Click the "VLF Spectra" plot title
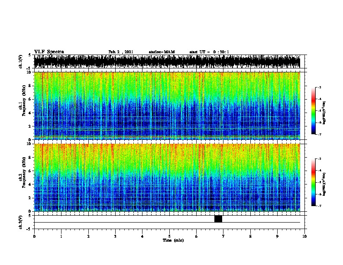 (x=49, y=52)
